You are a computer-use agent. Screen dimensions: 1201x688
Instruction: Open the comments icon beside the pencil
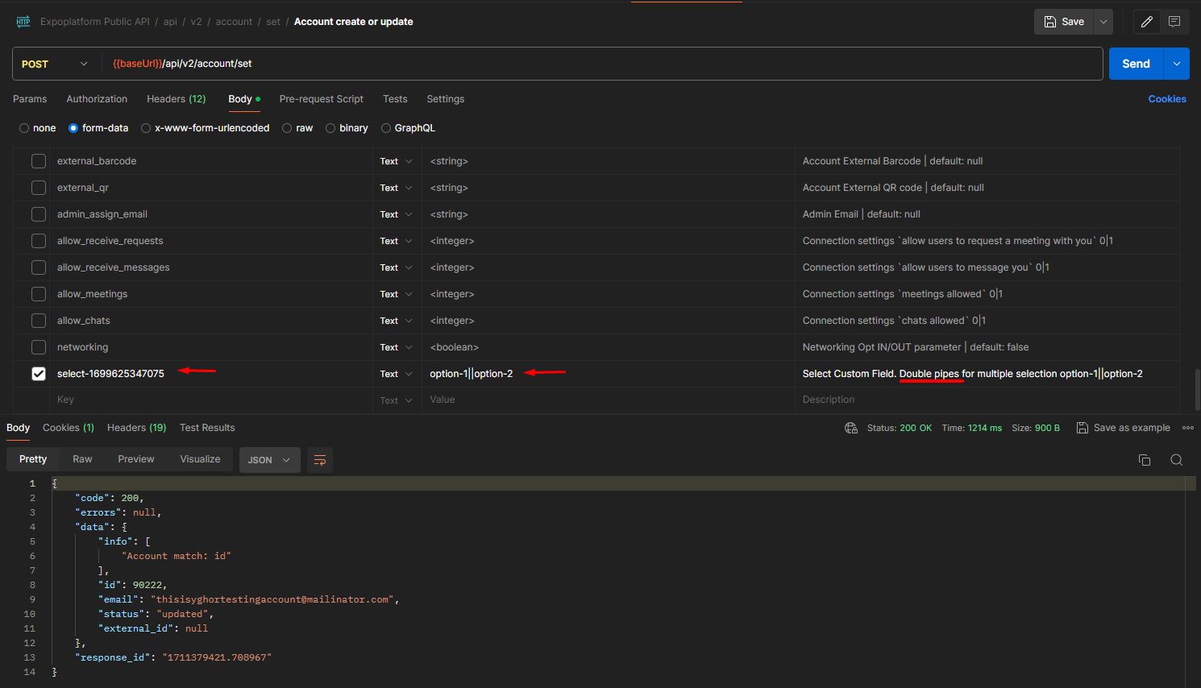click(x=1174, y=21)
